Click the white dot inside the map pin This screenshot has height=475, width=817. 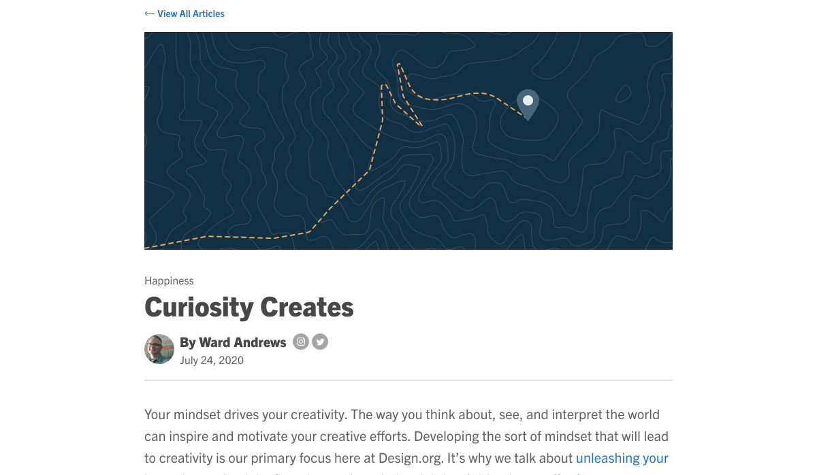(x=528, y=101)
